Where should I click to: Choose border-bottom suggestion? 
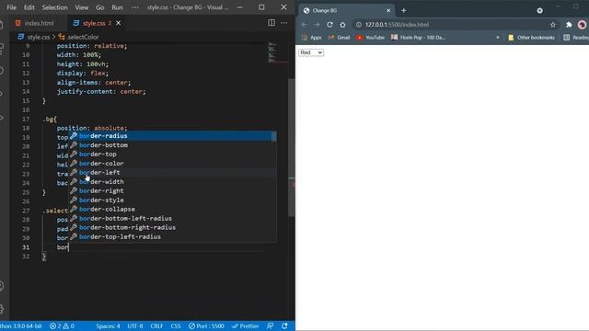tap(172, 145)
